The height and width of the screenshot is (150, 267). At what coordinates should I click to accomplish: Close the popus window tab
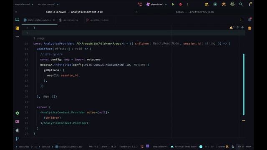(136, 12)
